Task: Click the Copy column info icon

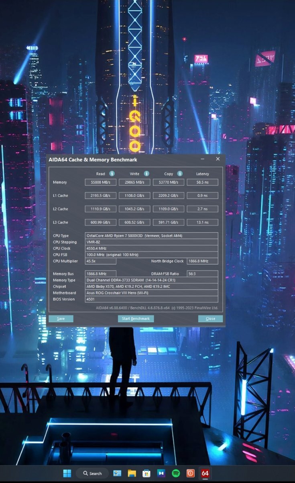Action: click(x=180, y=173)
